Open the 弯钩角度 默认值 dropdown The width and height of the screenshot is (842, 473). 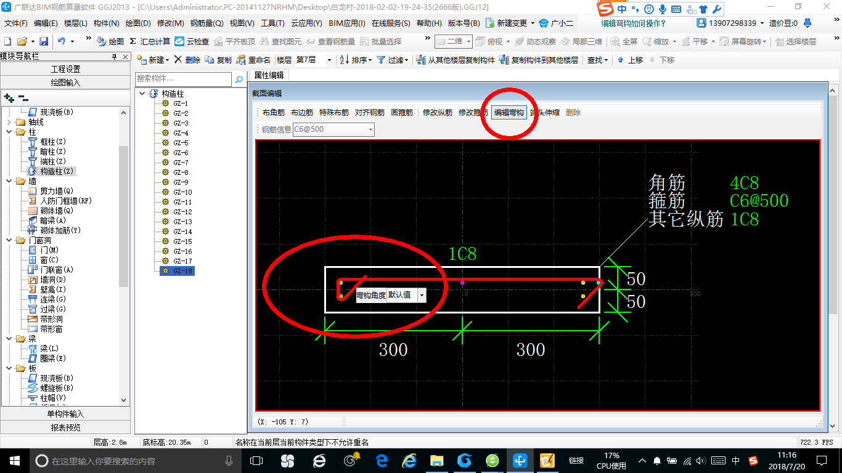[x=422, y=295]
